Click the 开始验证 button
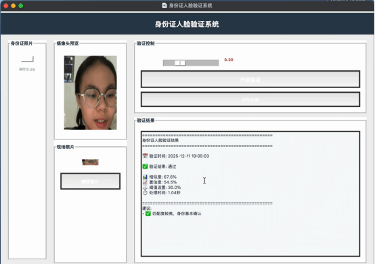The image size is (375, 264). point(250,79)
